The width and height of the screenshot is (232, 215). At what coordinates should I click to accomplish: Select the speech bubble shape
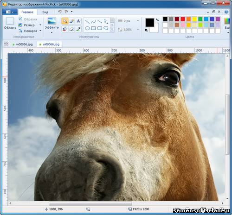click(106, 28)
